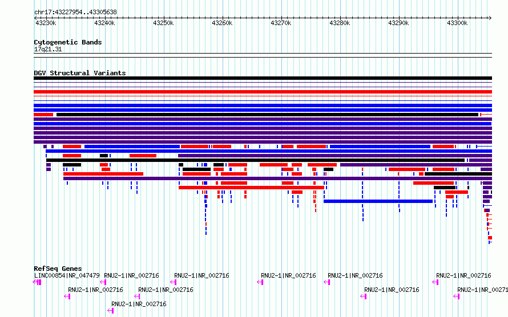Click the RNU2-1 label on the third RefSeq row
Screen dimensions: 508x317
click(x=139, y=304)
